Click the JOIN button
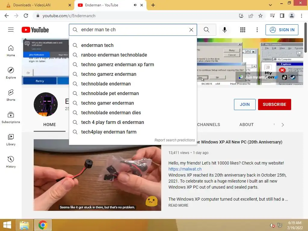The height and width of the screenshot is (231, 308). 245,104
